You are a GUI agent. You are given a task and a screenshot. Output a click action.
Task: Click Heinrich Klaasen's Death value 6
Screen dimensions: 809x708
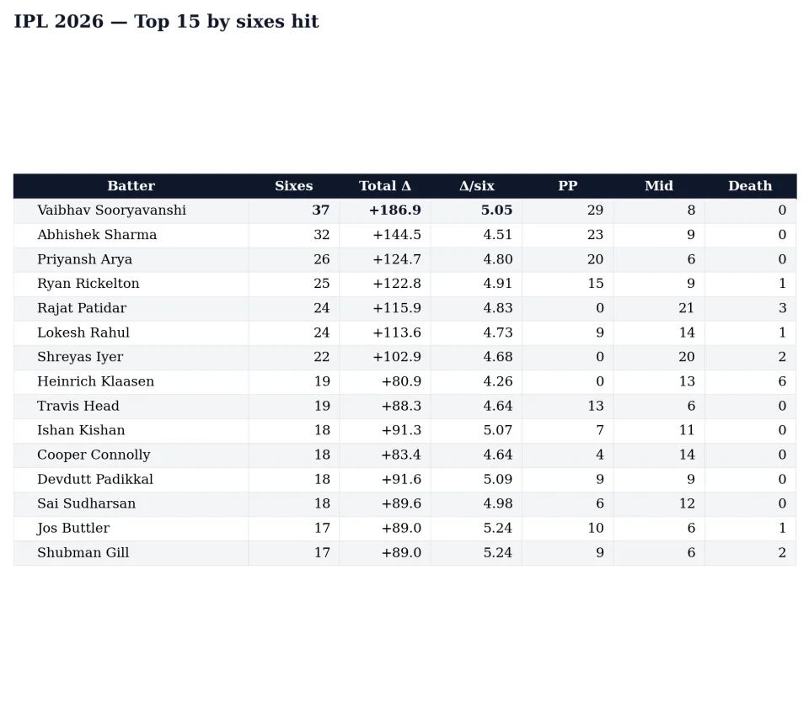coord(782,381)
